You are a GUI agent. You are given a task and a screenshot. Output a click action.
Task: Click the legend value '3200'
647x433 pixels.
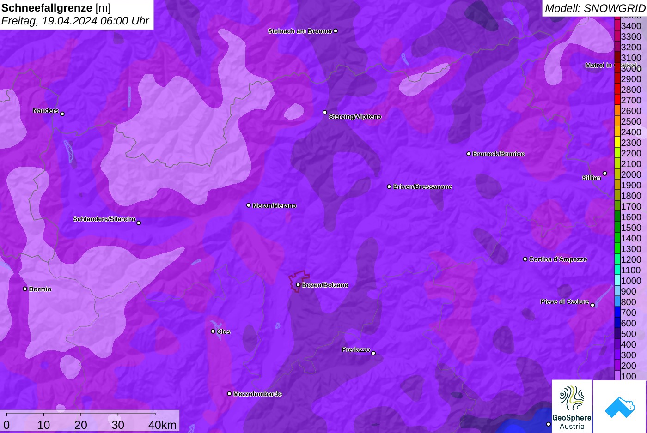[x=631, y=47]
